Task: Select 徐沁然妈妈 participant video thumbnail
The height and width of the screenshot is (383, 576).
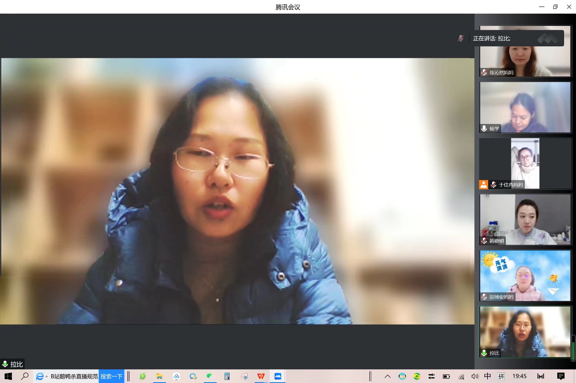Action: (x=525, y=51)
